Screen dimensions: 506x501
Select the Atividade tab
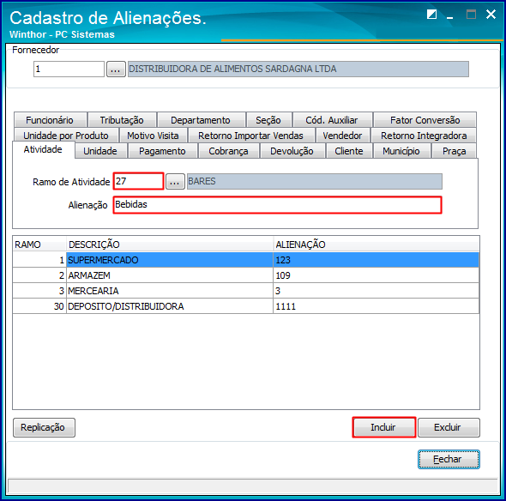point(43,149)
